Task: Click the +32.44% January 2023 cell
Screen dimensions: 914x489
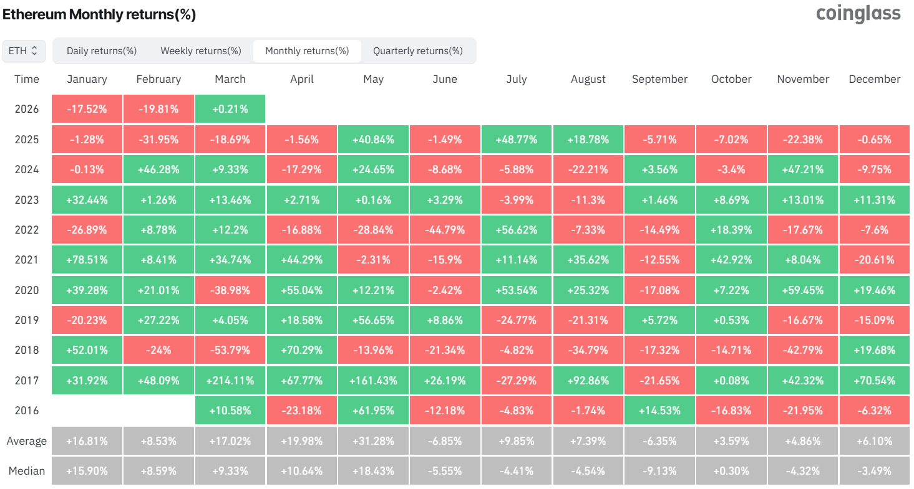Action: (87, 200)
